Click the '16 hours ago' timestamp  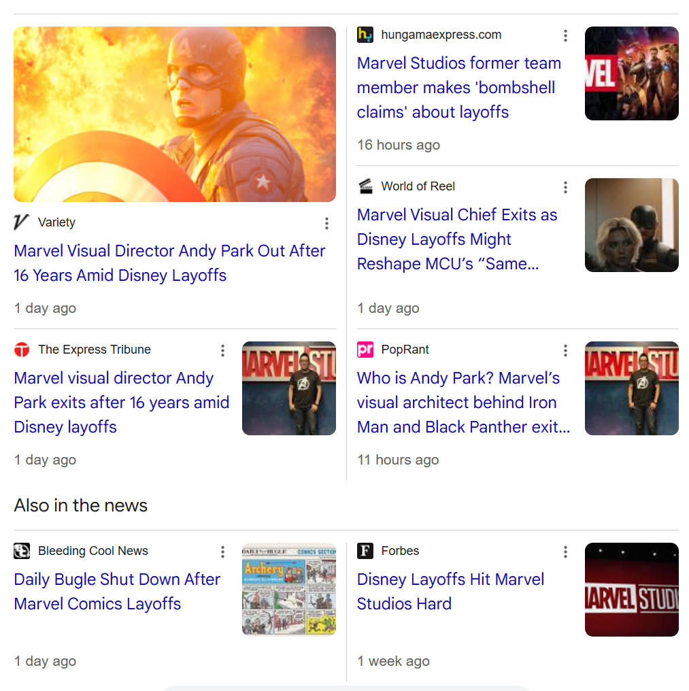pos(399,145)
